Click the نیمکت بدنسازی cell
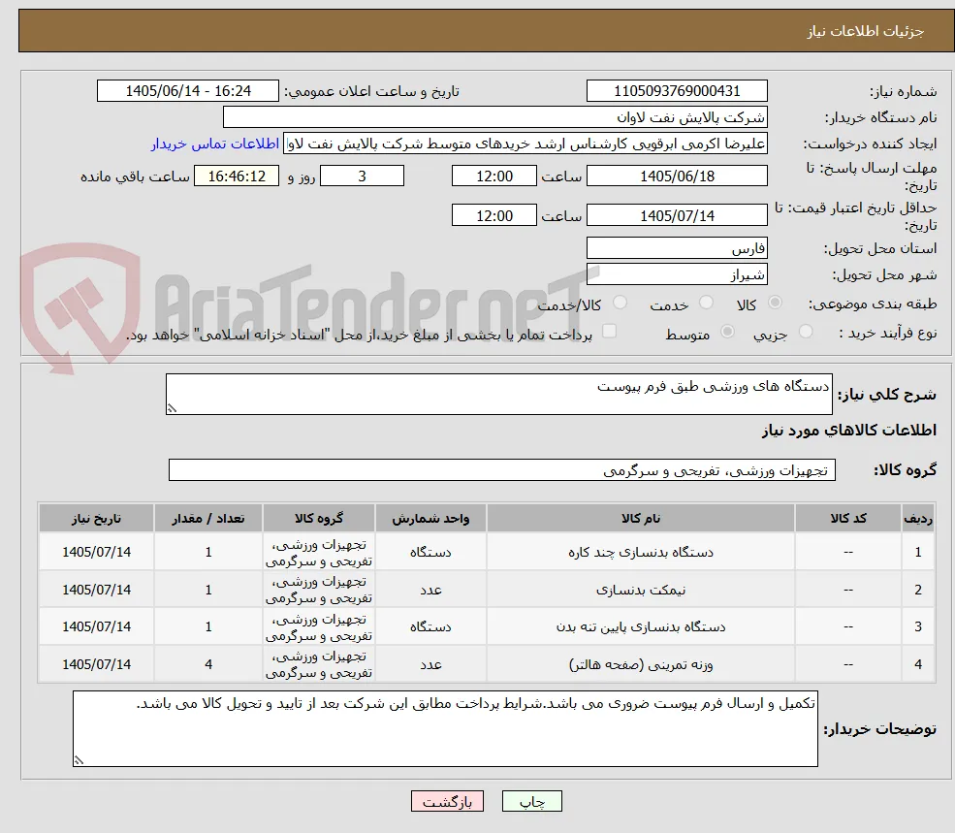 click(641, 590)
